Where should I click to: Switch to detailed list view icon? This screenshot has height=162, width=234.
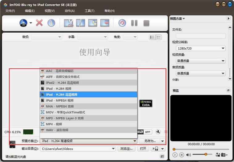coord(158,37)
